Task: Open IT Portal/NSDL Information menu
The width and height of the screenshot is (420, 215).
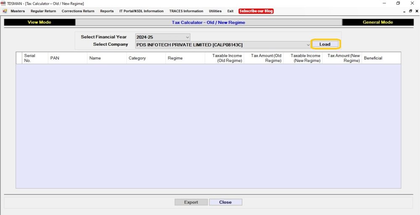Action: (x=142, y=11)
